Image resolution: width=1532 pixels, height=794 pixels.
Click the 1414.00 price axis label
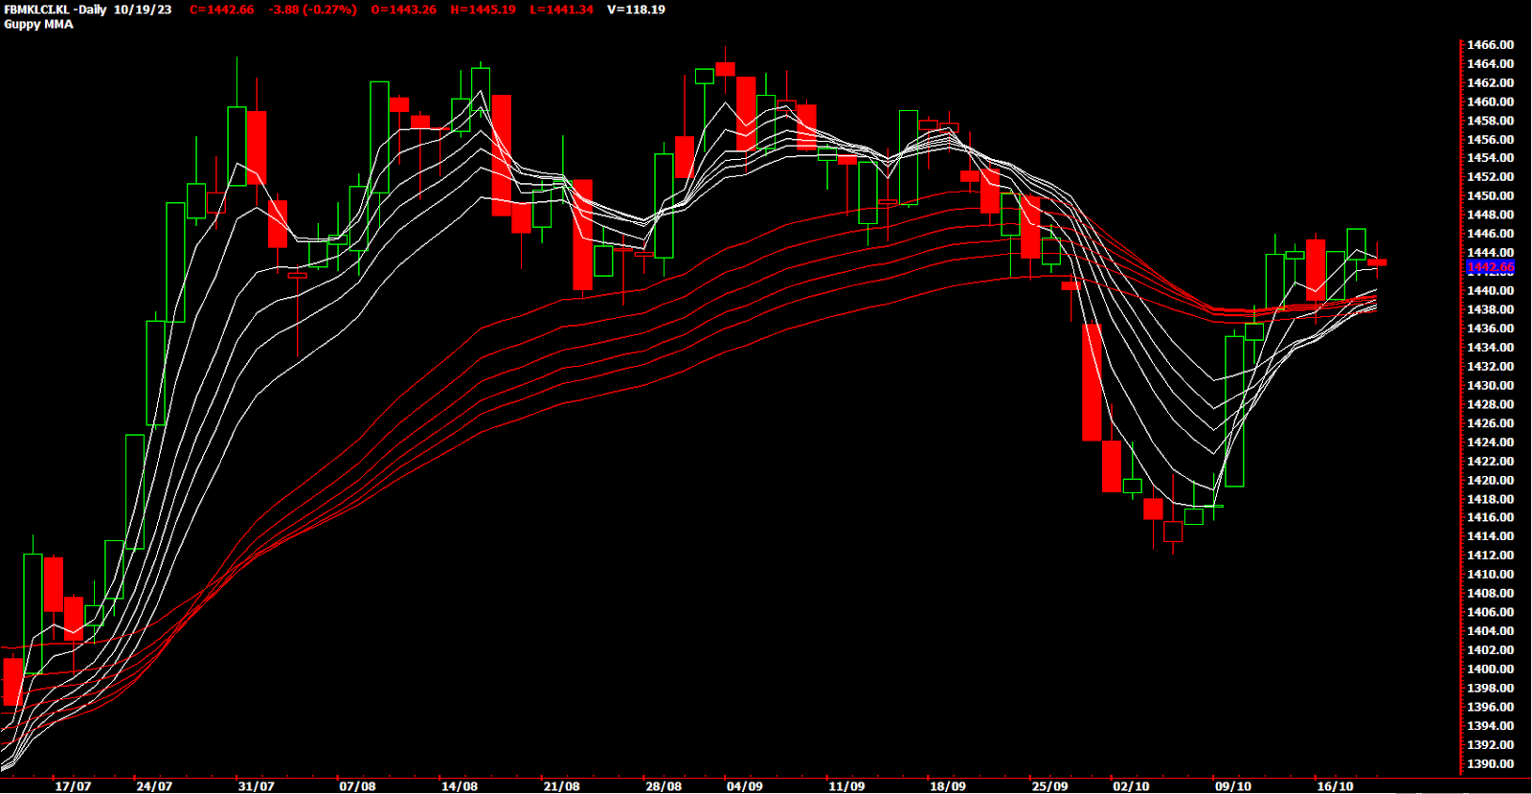[1490, 536]
